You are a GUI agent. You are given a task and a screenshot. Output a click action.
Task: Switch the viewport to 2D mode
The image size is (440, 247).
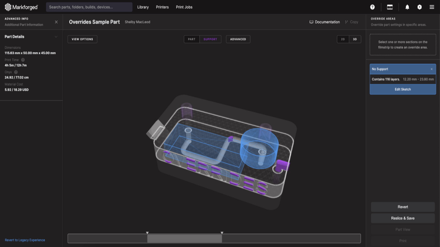[x=342, y=39]
